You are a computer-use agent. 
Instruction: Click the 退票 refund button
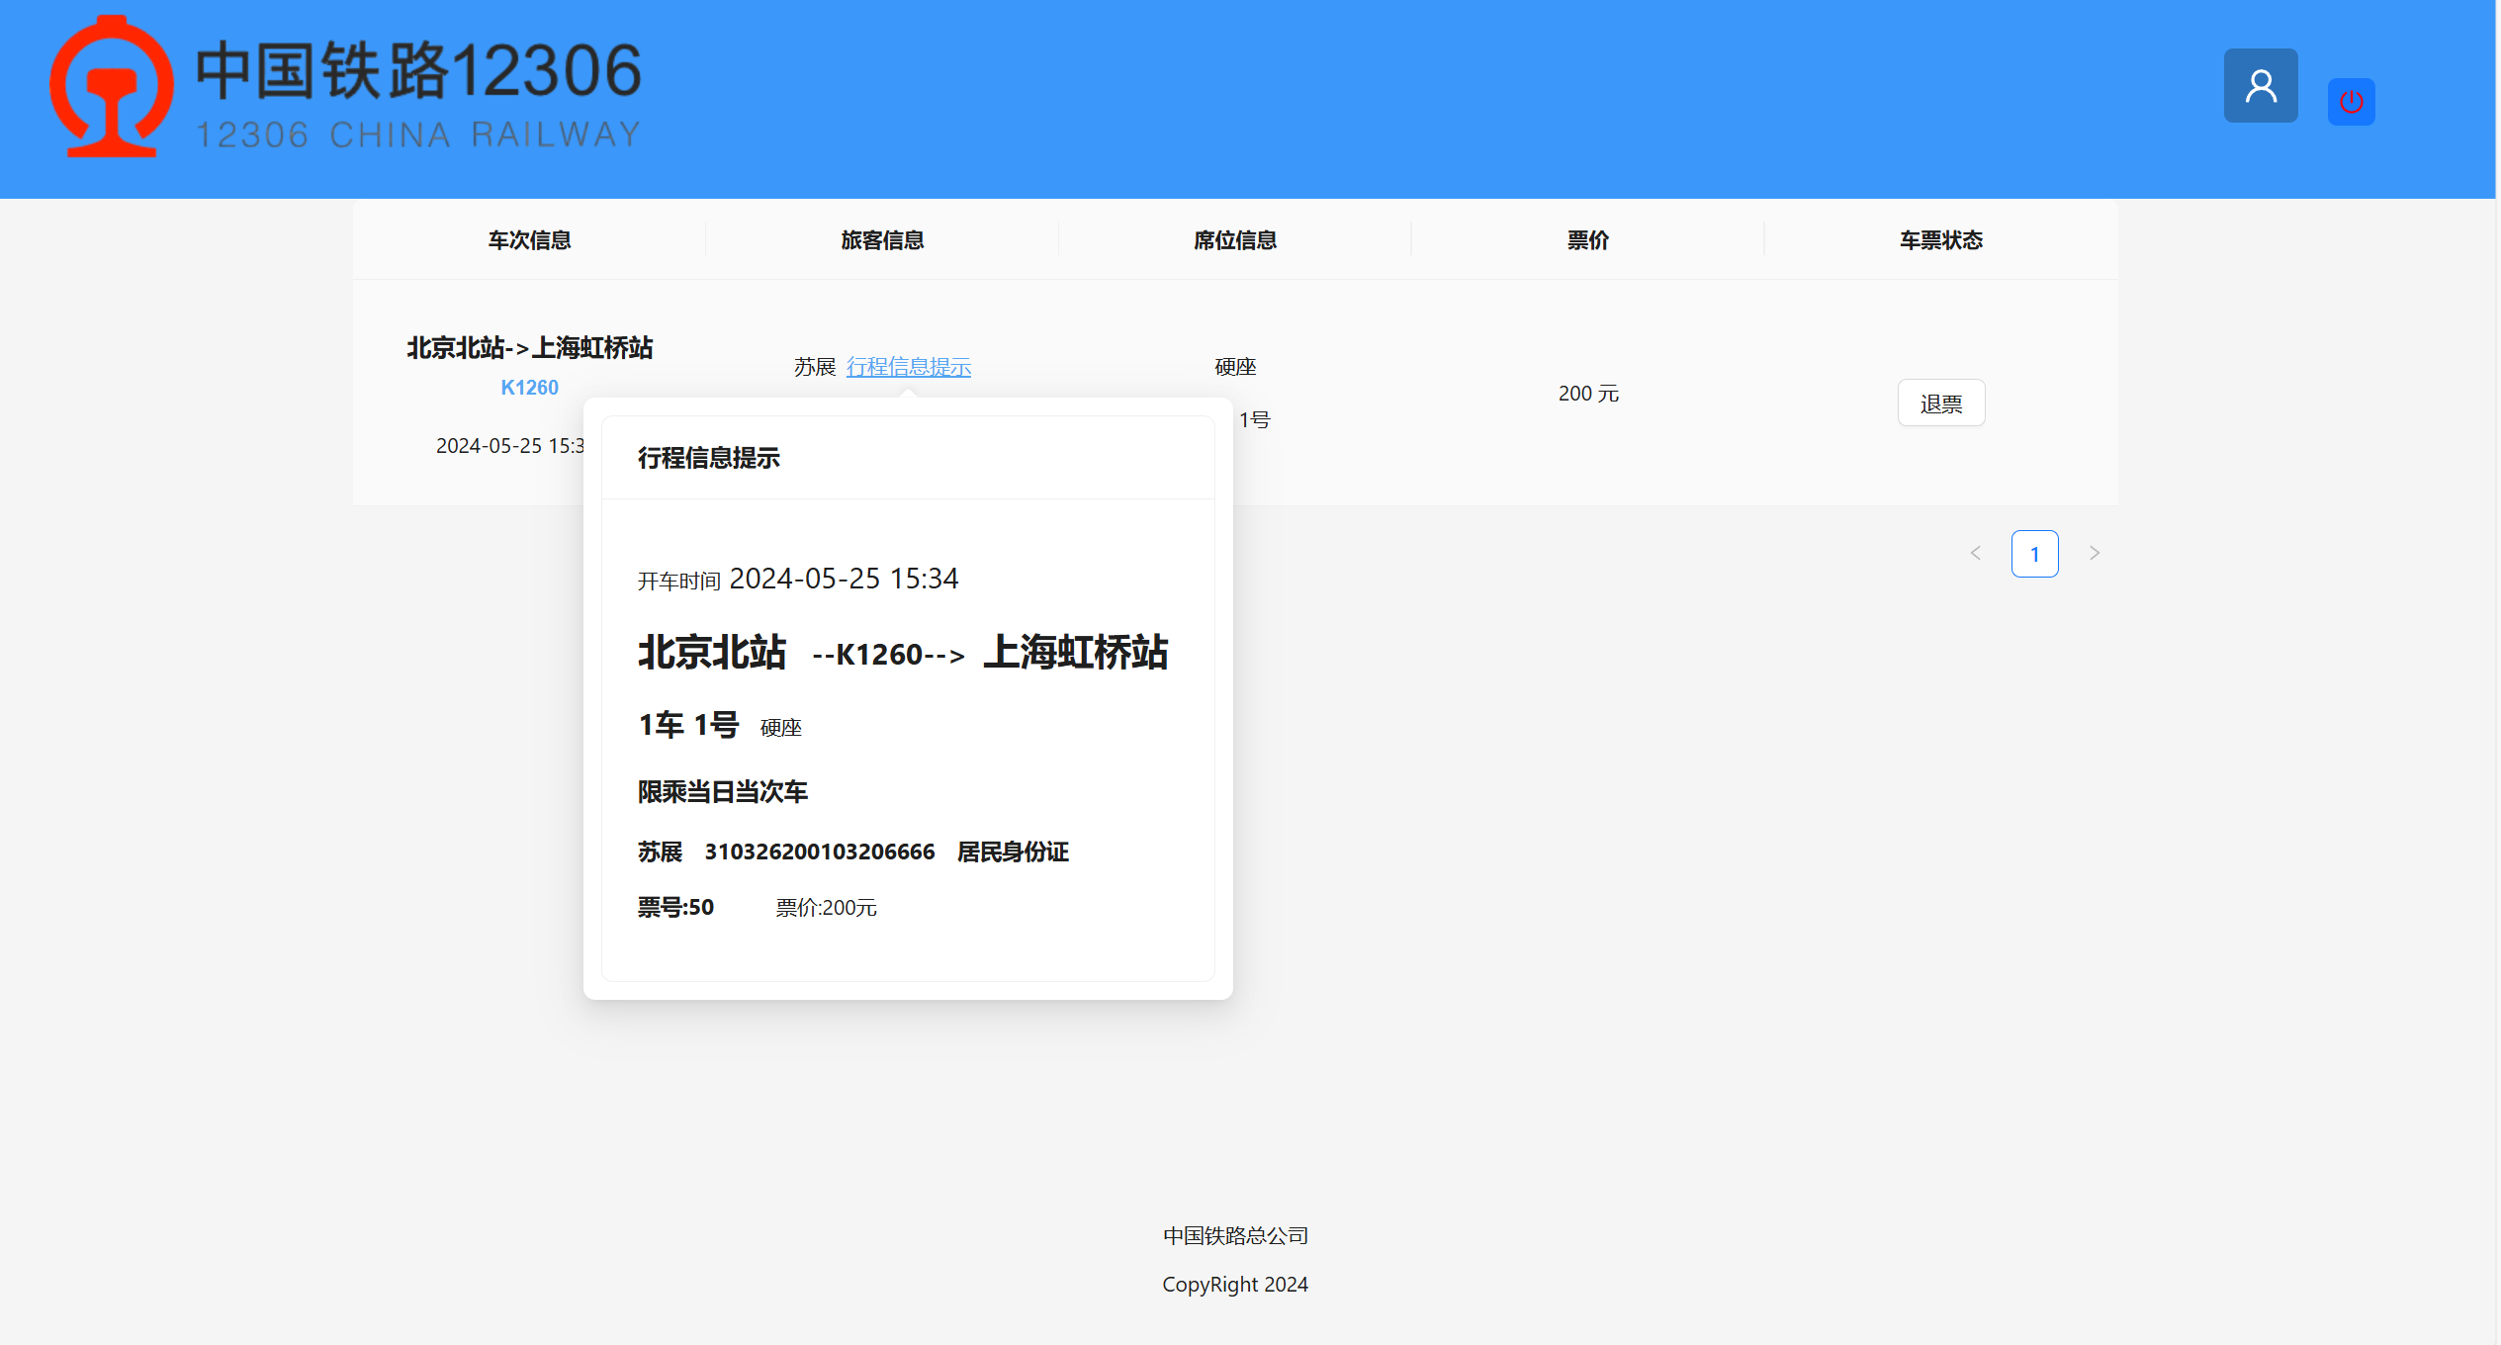point(1941,403)
